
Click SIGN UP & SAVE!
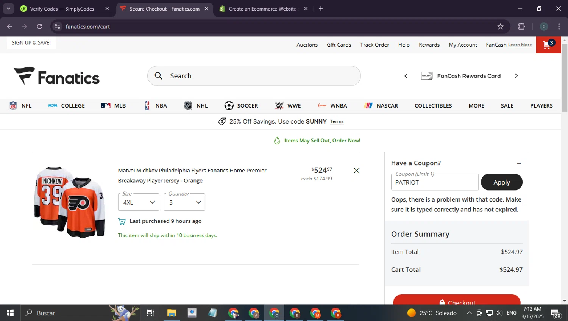(x=31, y=43)
